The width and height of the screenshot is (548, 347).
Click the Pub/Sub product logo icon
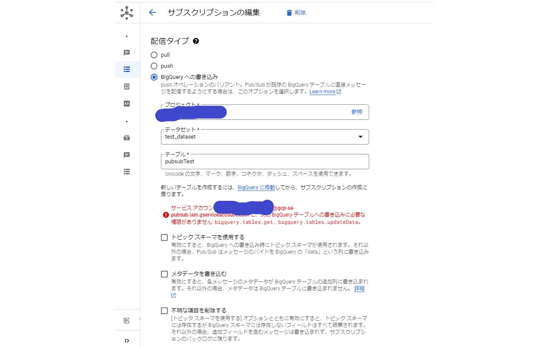coord(127,13)
